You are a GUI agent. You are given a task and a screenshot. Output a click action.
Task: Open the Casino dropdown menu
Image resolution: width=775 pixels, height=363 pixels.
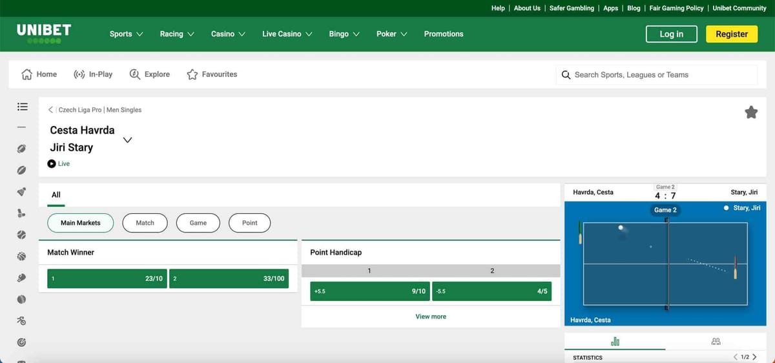point(228,34)
